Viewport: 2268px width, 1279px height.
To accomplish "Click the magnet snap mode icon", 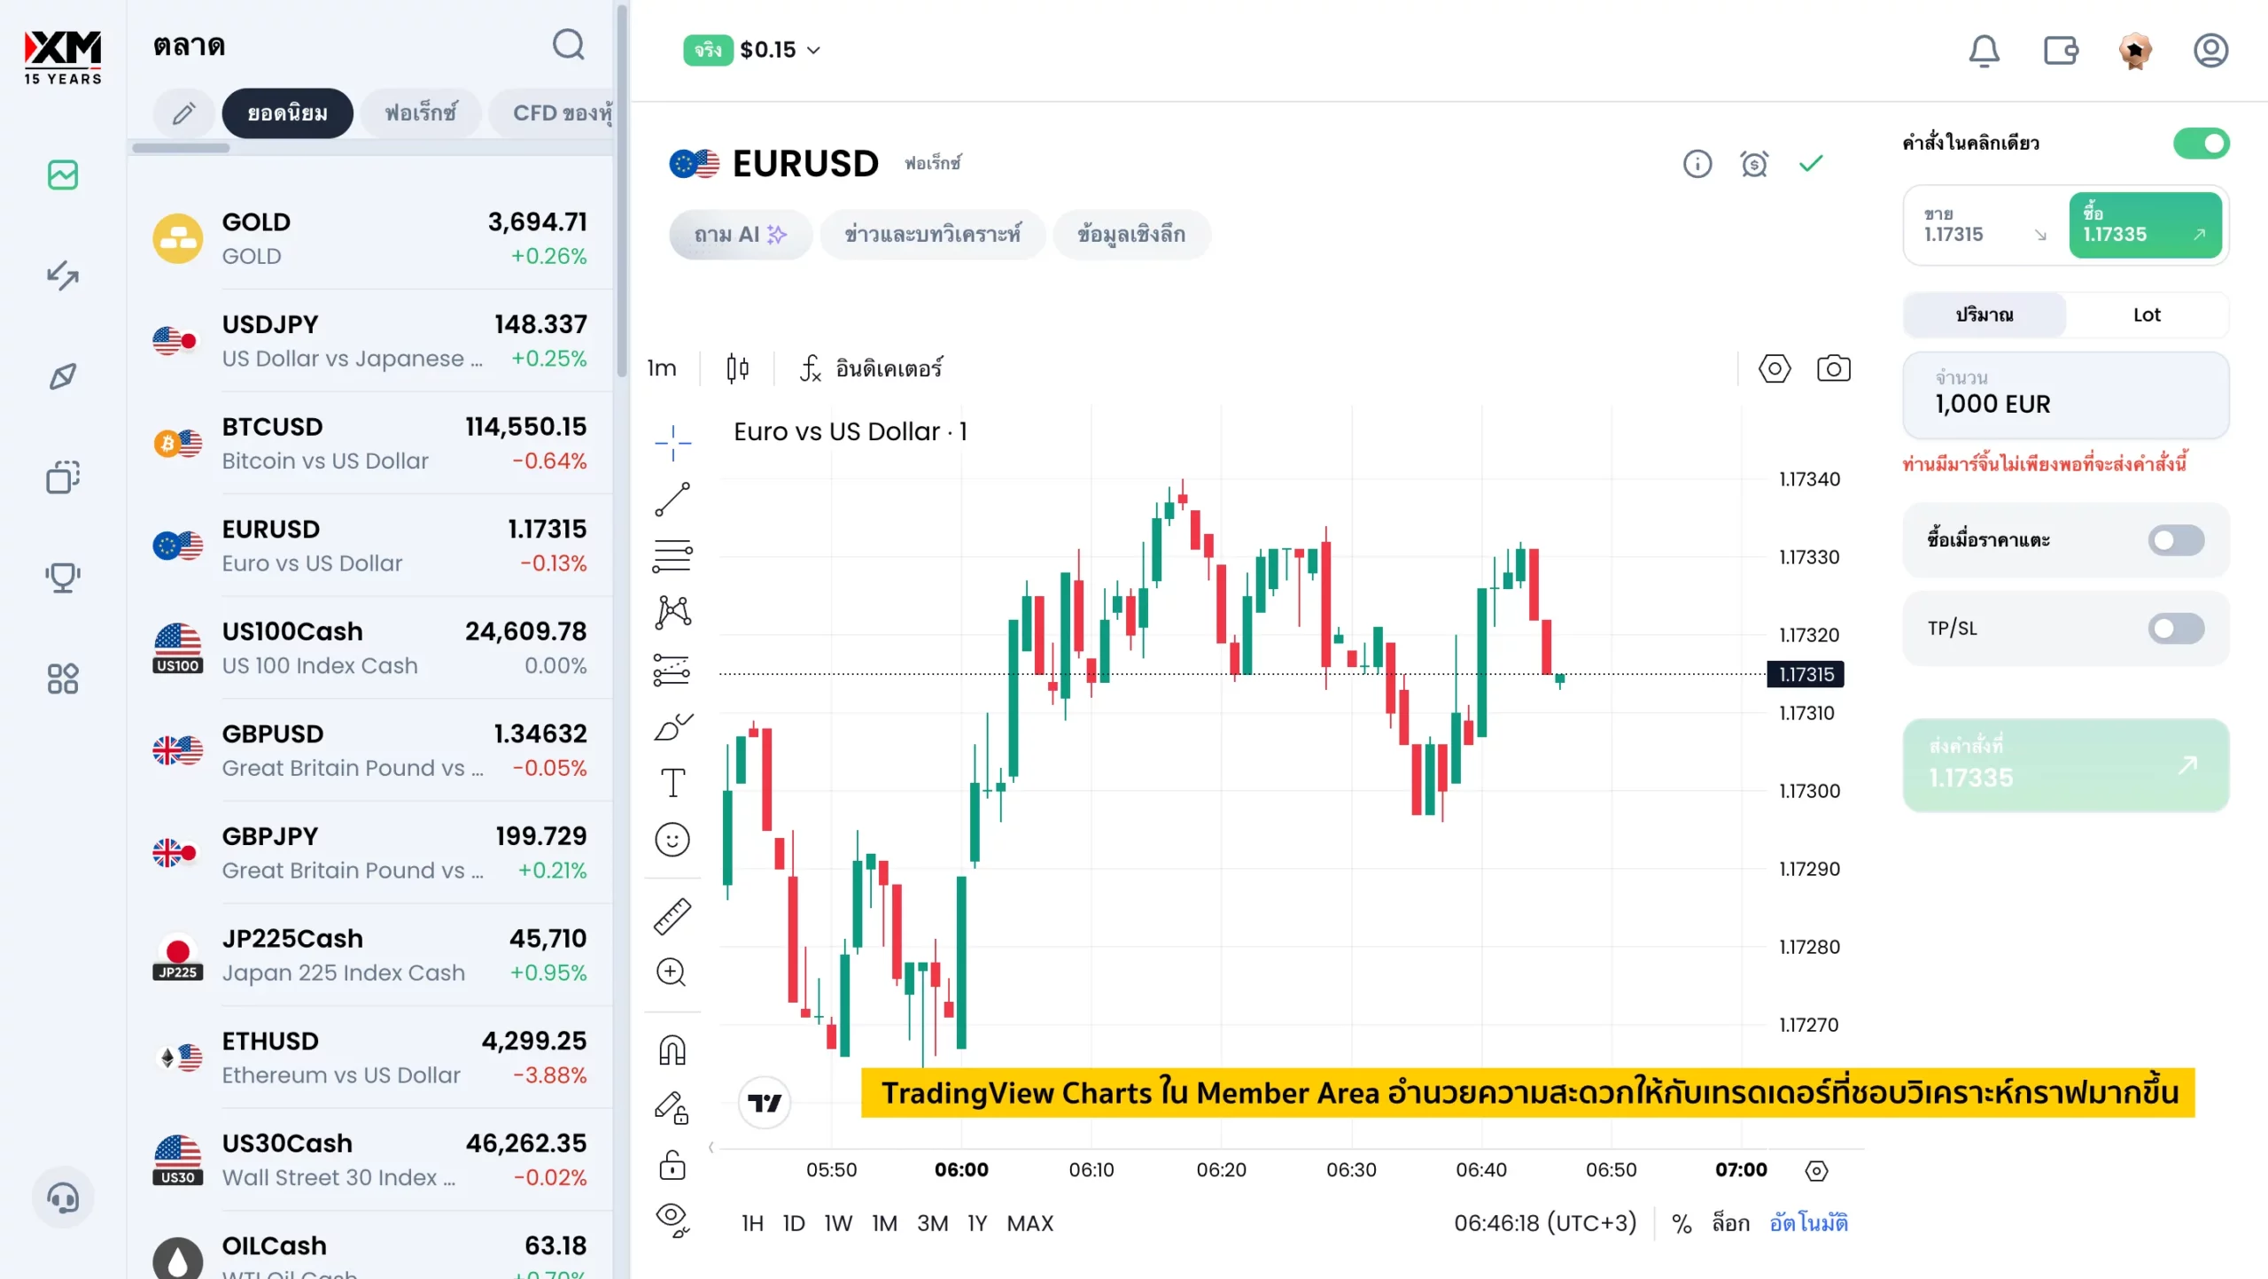I will (x=672, y=1050).
